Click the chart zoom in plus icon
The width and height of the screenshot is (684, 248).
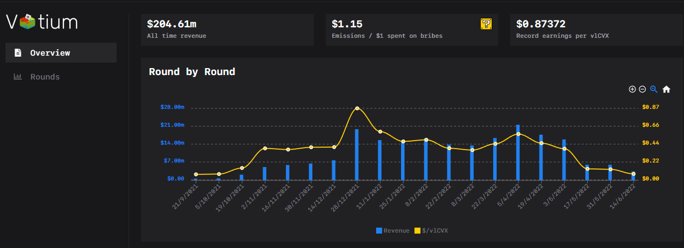(632, 89)
